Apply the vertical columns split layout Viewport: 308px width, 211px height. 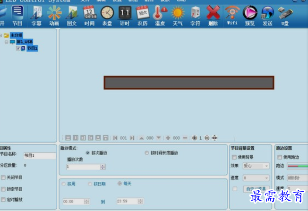(76, 138)
